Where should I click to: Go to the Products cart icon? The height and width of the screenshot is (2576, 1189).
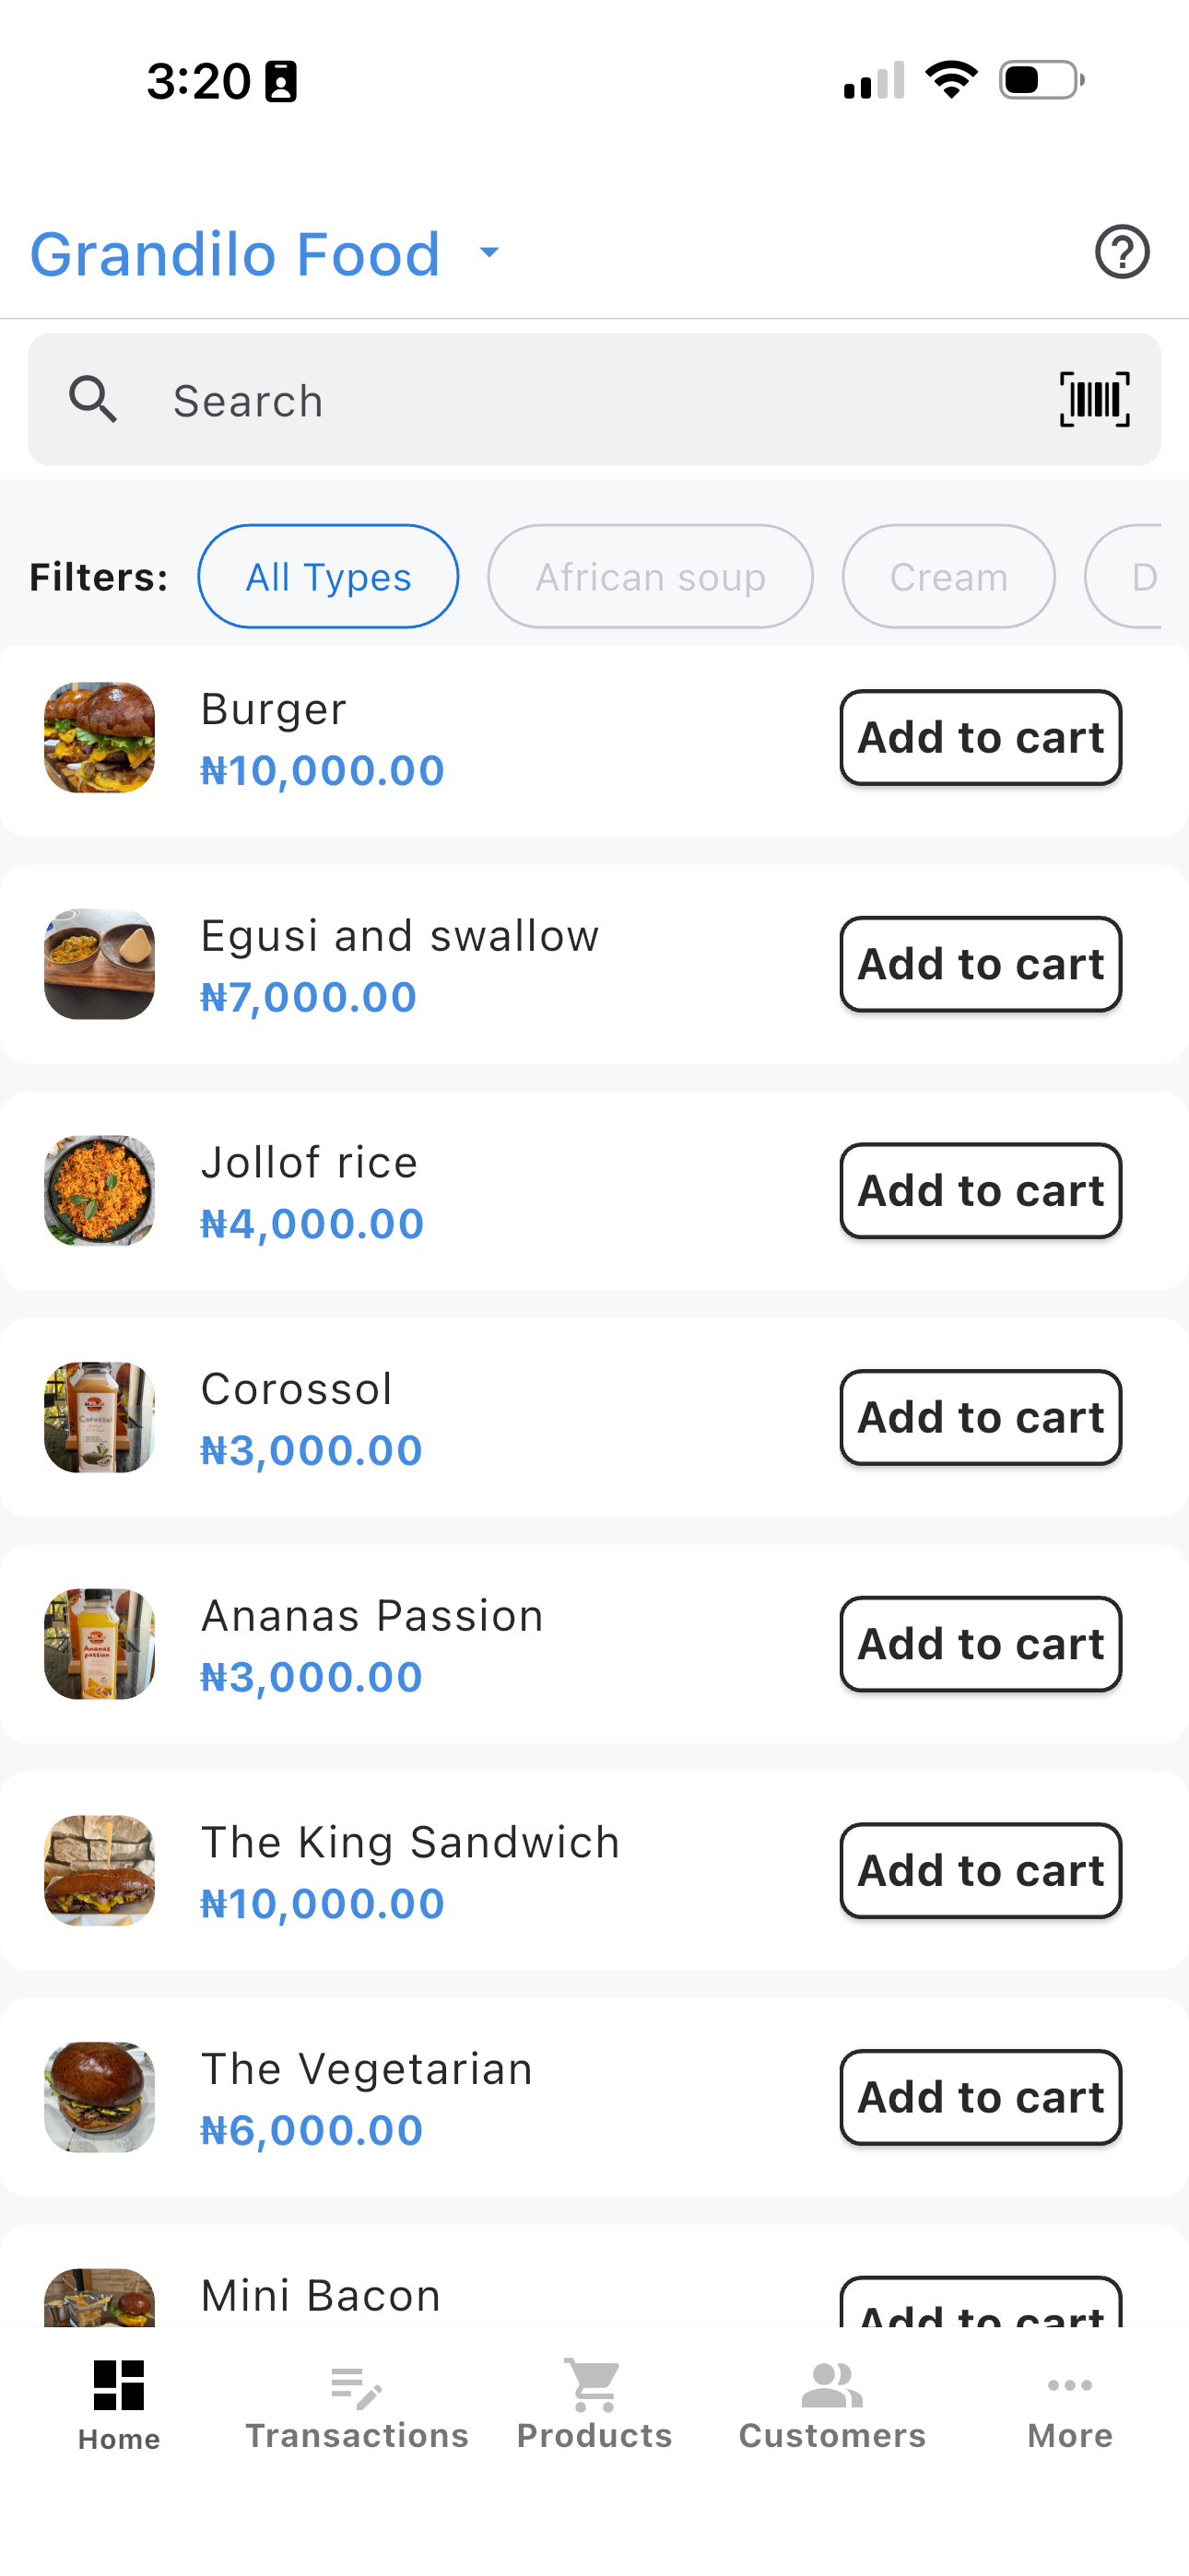(594, 2385)
